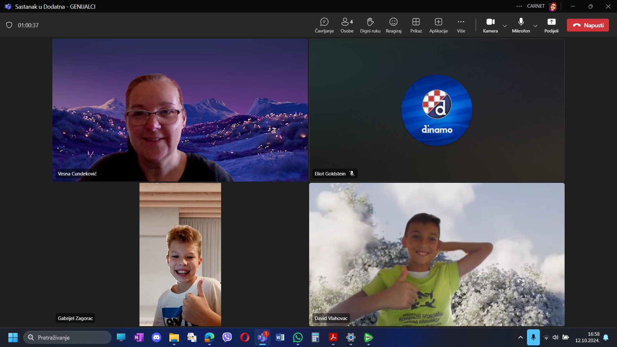Open Adobe Acrobat from the taskbar
Screen dimensions: 617x347
333,337
